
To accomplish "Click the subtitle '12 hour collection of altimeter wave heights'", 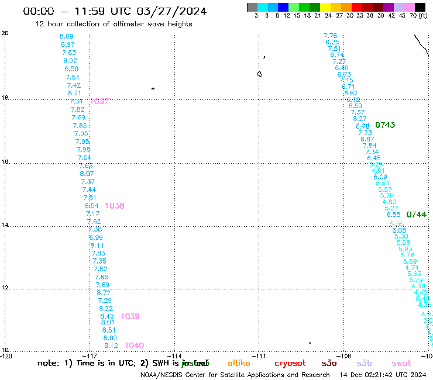I will [x=114, y=24].
